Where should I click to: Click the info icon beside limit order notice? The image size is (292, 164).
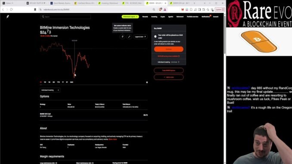coord(155,37)
